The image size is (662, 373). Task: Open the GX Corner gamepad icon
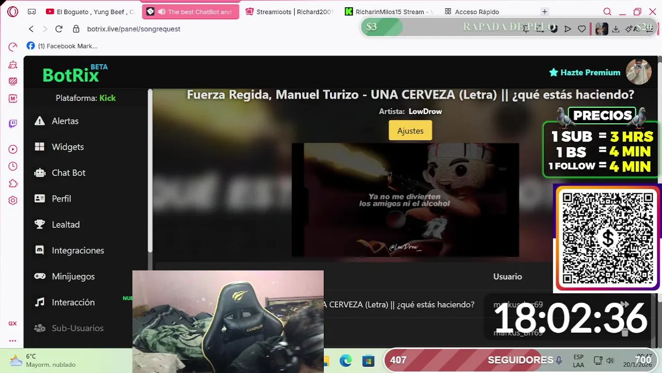(x=32, y=11)
